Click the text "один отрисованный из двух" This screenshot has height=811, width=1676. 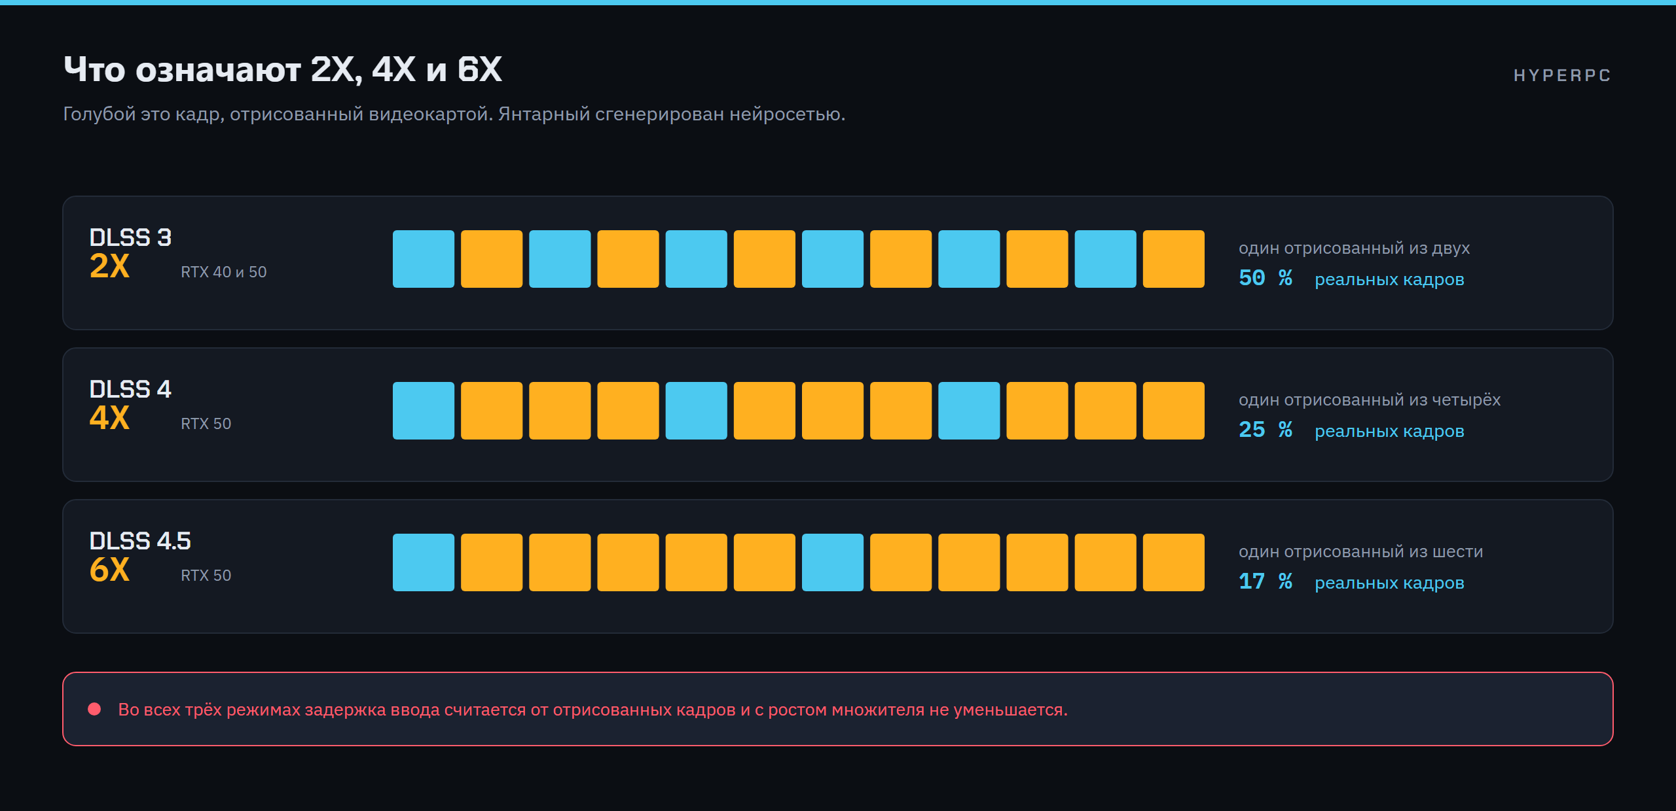tap(1354, 249)
